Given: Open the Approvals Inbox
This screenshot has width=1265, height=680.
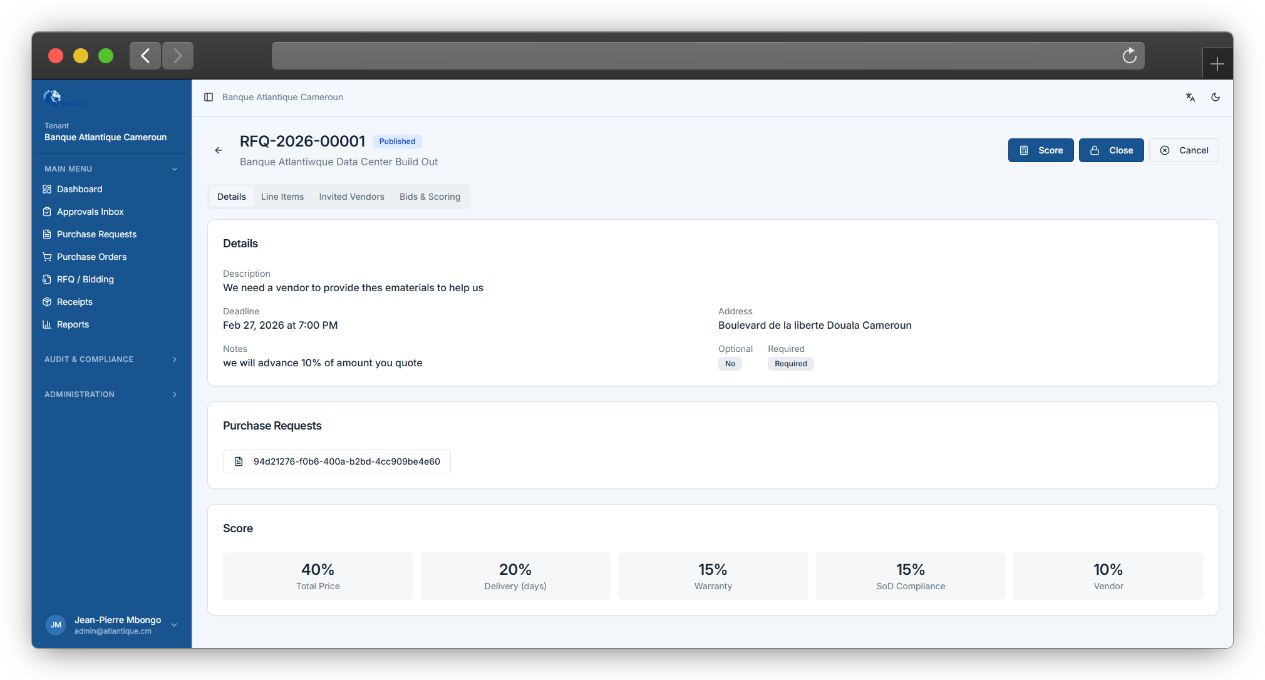Looking at the screenshot, I should (90, 211).
